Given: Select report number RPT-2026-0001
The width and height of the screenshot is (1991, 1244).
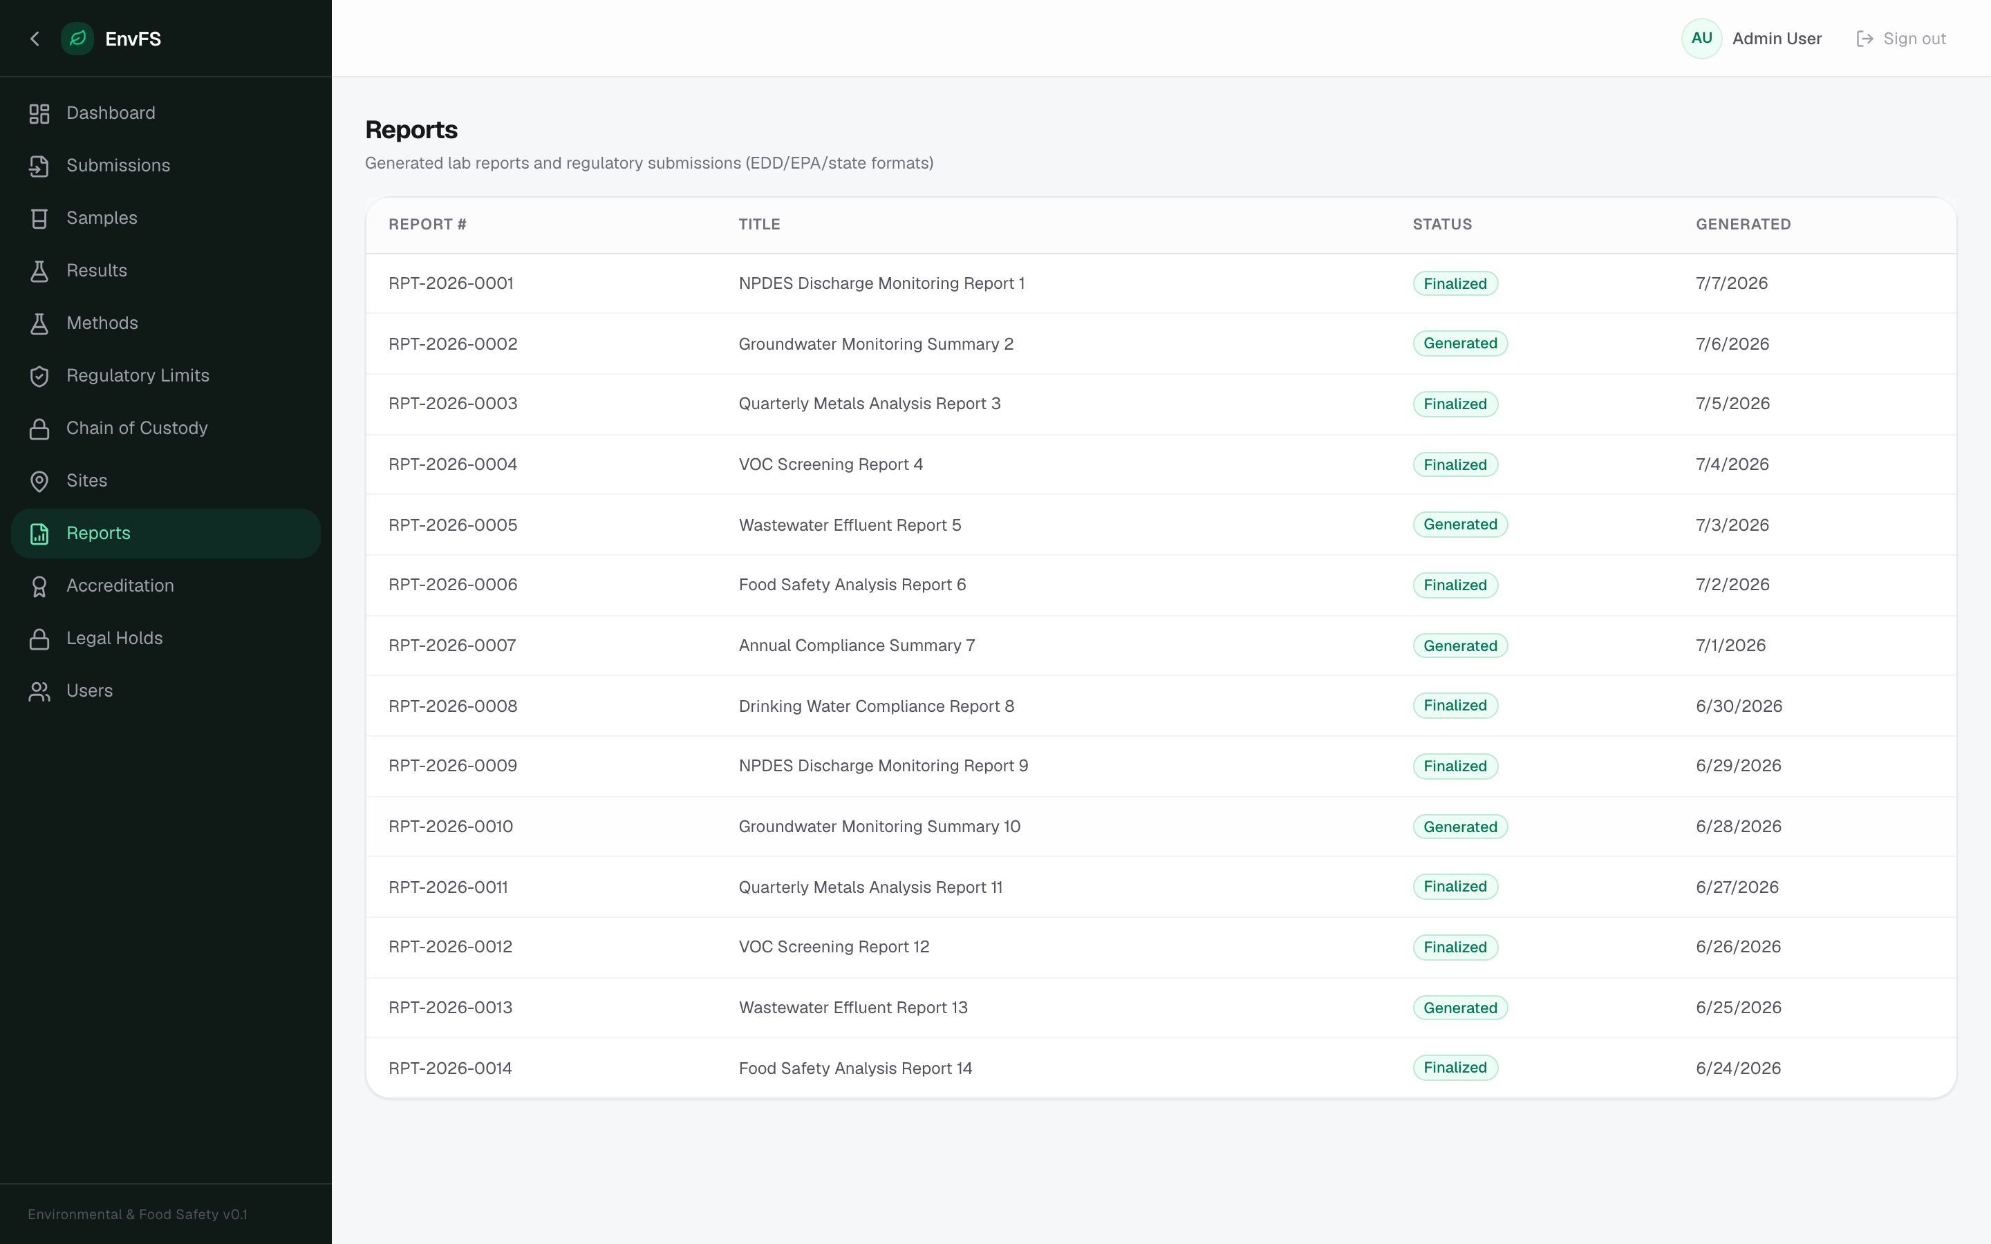Looking at the screenshot, I should (x=451, y=284).
